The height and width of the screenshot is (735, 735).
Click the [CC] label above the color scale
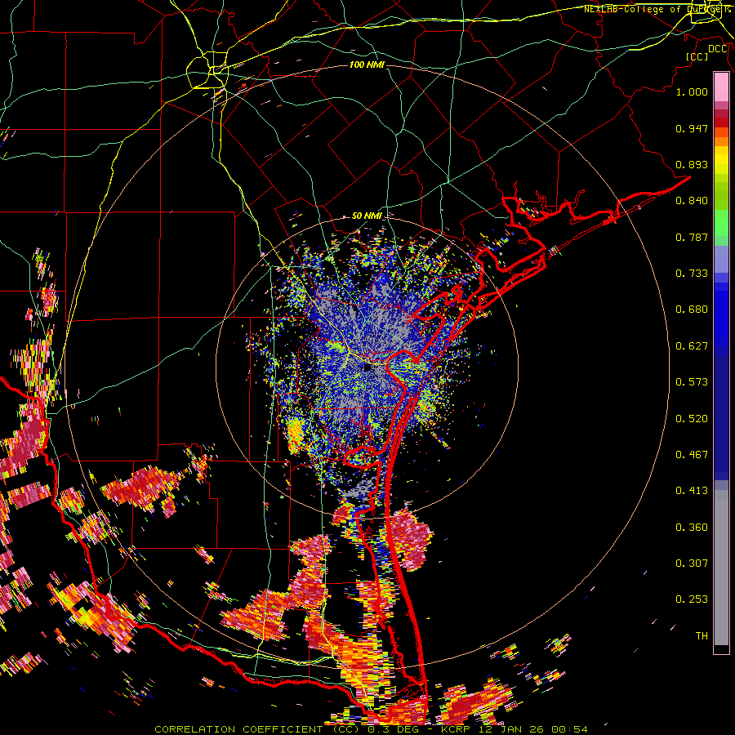(x=697, y=56)
